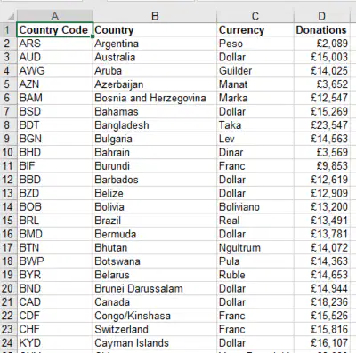Select column D header
This screenshot has height=353, width=356.
pos(322,16)
